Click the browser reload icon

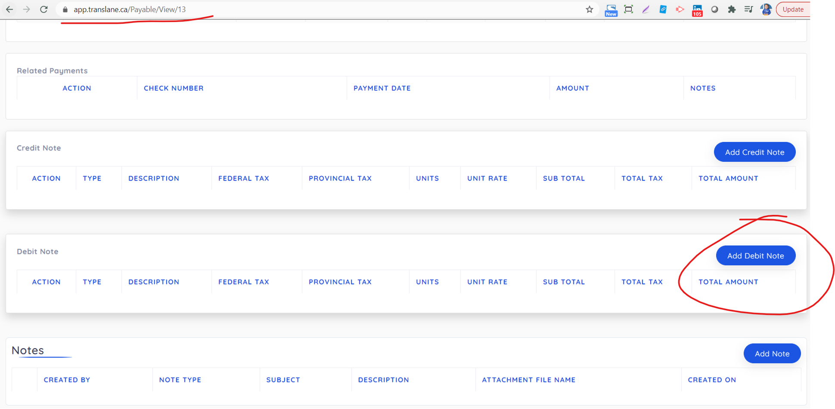pos(43,9)
